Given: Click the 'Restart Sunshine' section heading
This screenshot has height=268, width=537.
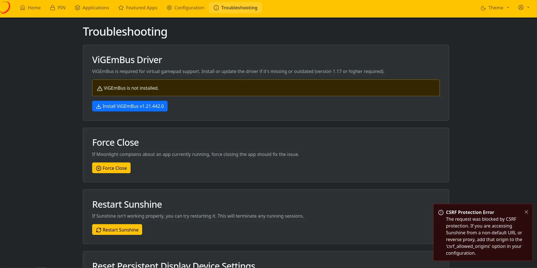Looking at the screenshot, I should (127, 204).
